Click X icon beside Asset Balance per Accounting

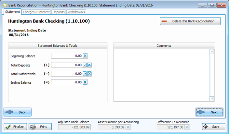point(128,127)
